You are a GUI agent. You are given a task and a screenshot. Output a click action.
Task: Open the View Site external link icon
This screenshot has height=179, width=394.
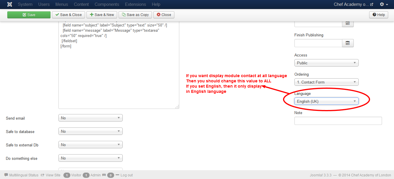click(x=43, y=175)
